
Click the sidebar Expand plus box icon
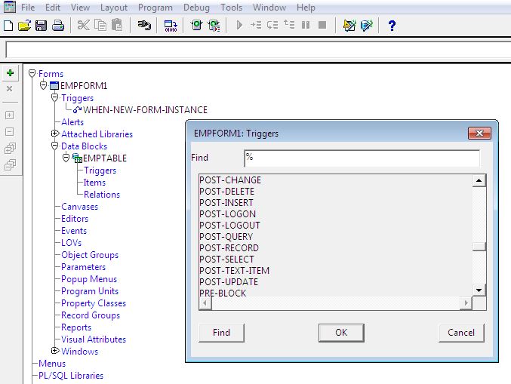click(x=10, y=115)
